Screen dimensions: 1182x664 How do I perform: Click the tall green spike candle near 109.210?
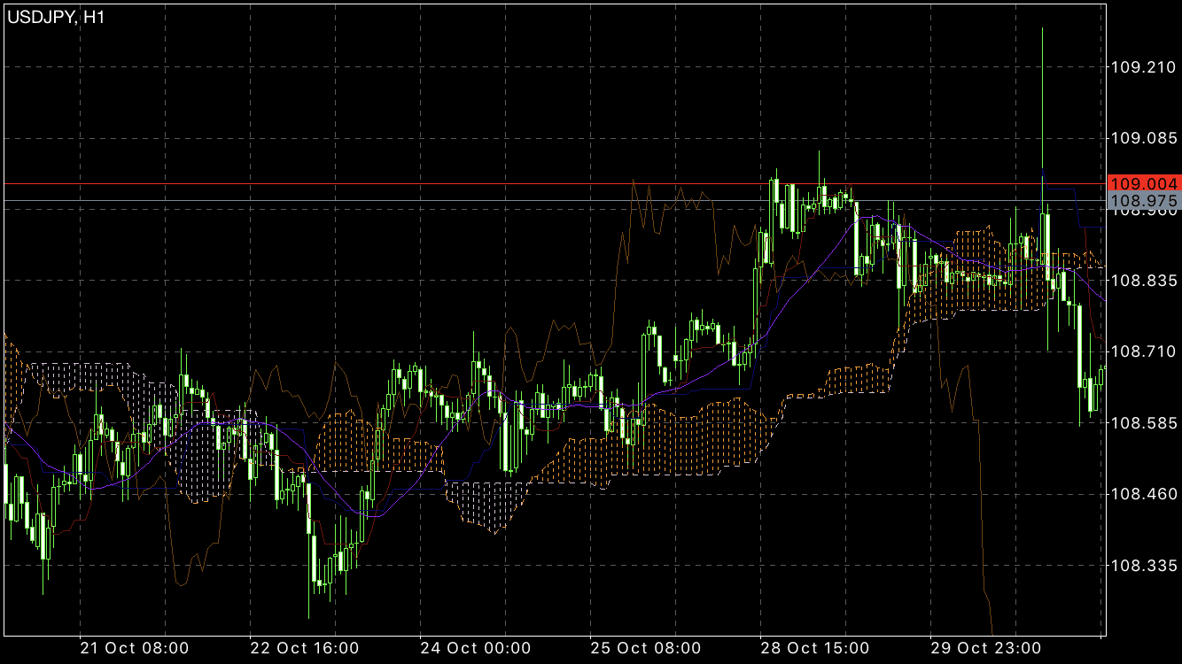point(1043,89)
